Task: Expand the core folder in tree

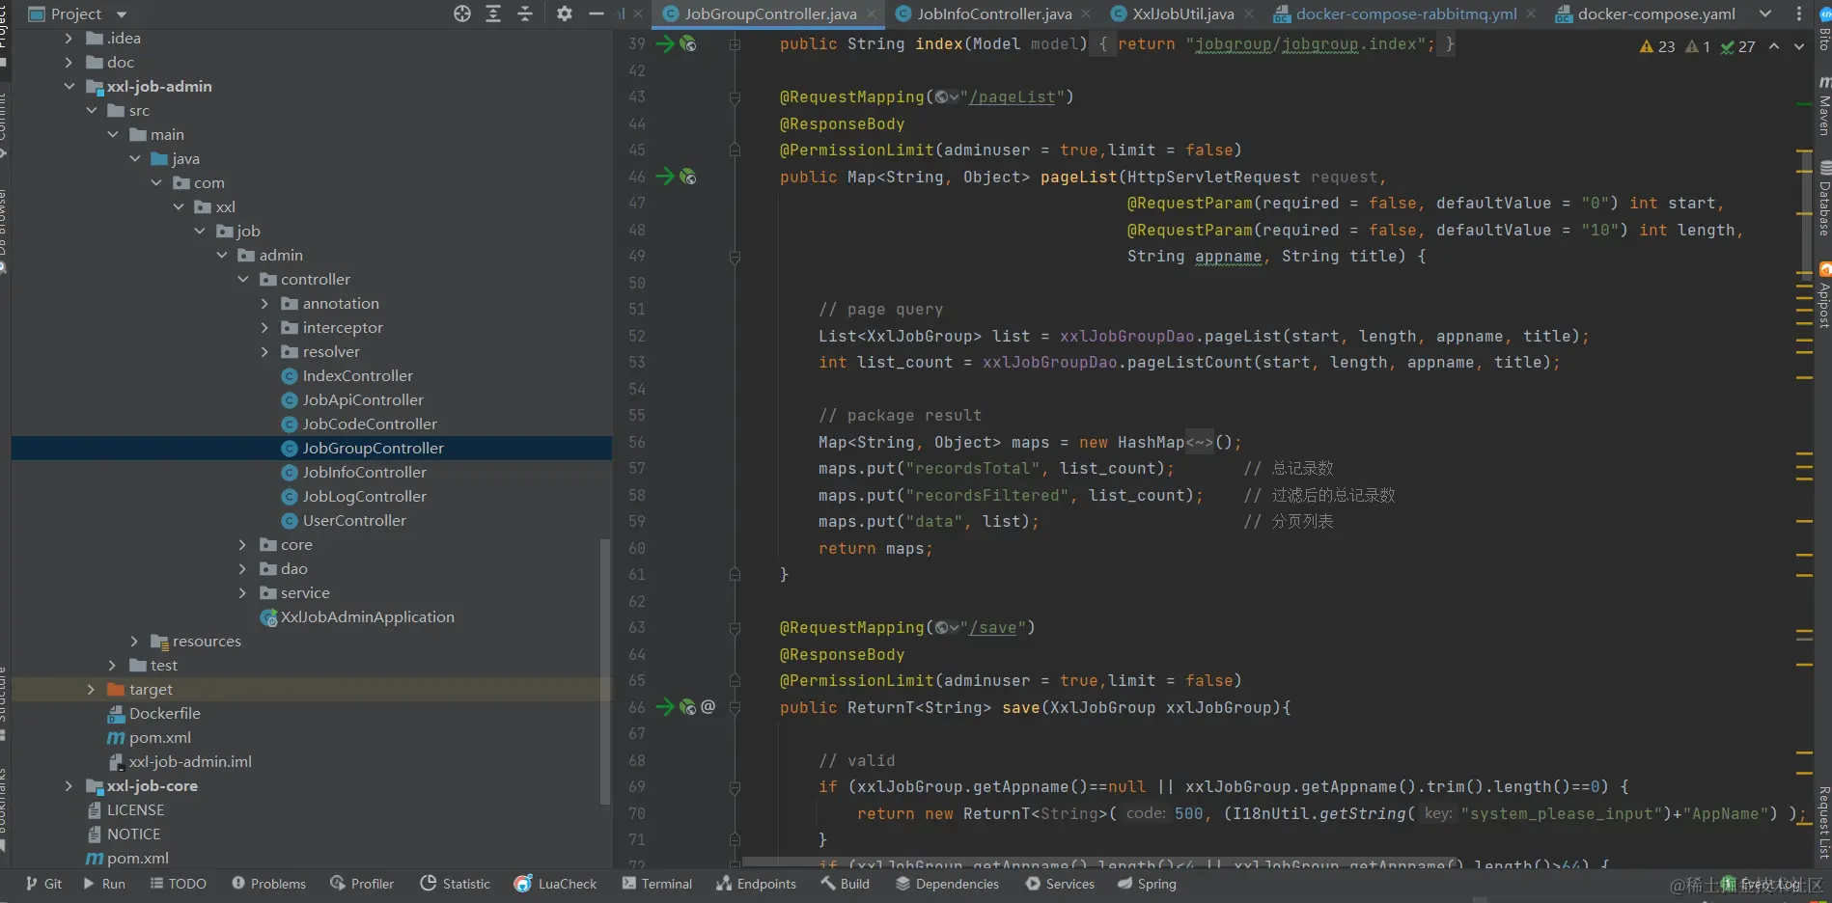Action: (243, 545)
